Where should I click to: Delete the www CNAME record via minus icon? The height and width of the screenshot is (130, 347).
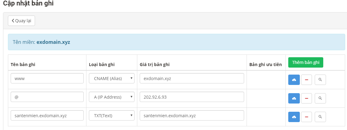pyautogui.click(x=307, y=80)
